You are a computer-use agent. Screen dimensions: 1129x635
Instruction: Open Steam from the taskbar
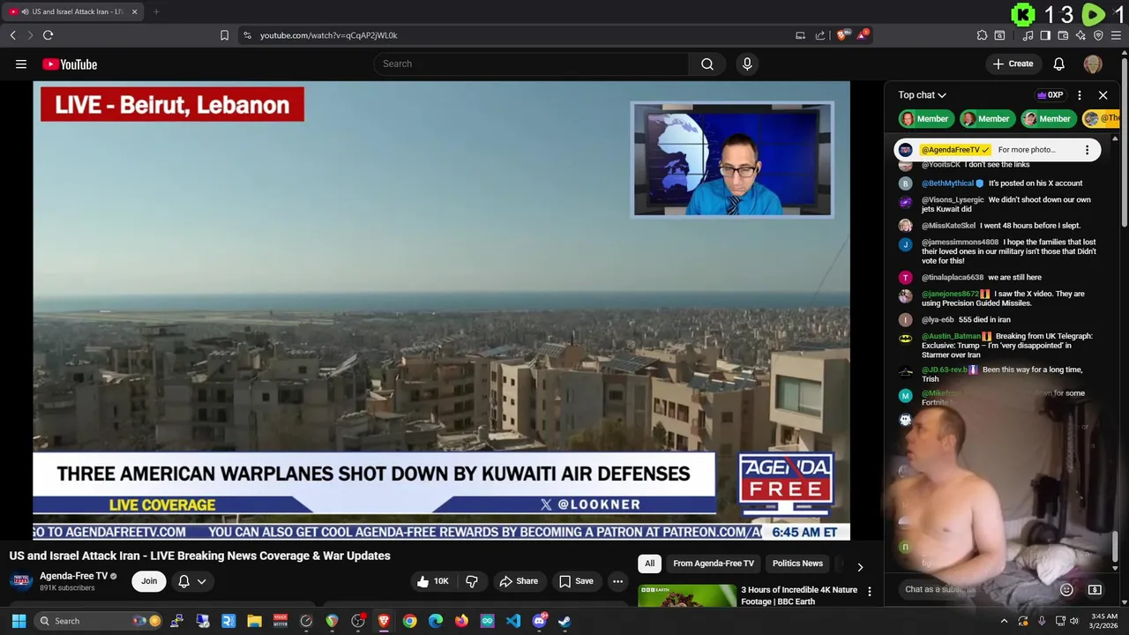(564, 621)
